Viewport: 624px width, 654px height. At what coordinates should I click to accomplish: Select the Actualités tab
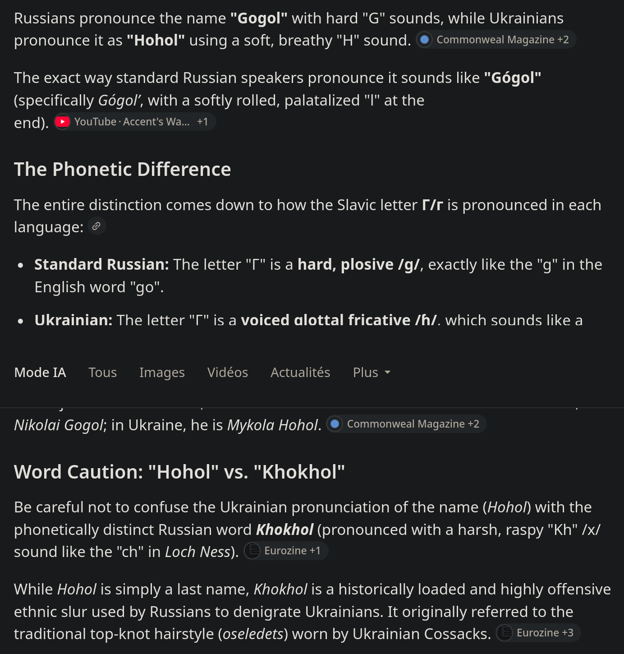point(300,373)
